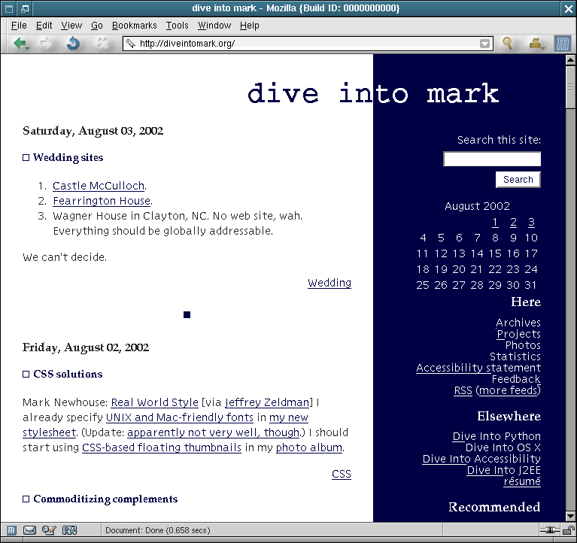Click the Search button
Viewport: 577px width, 543px height.
(518, 180)
